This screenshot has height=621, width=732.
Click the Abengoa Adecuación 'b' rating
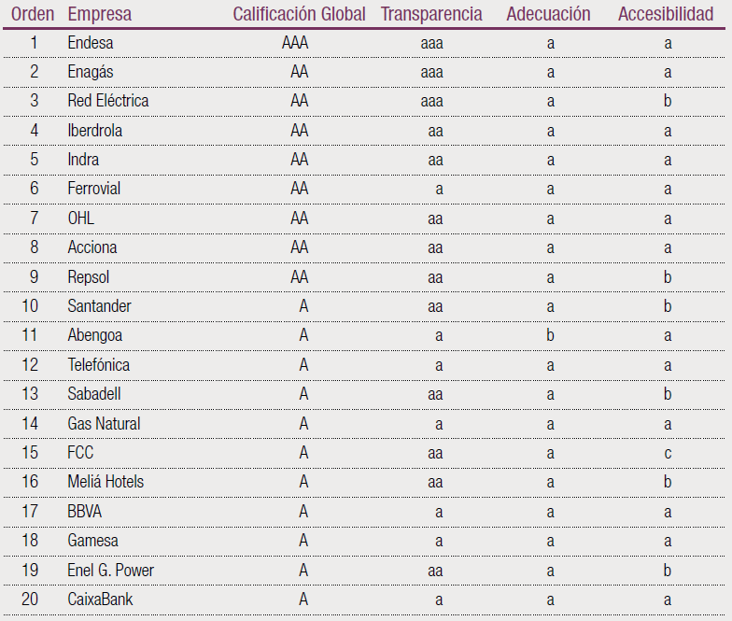tap(551, 335)
